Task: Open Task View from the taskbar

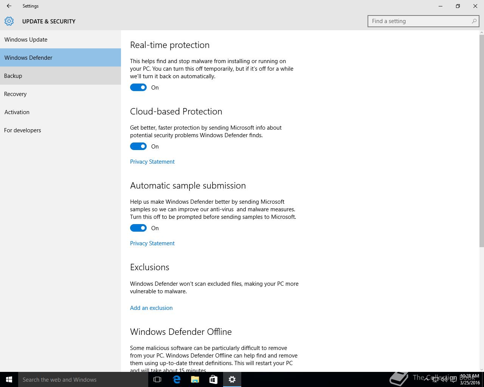Action: 157,379
